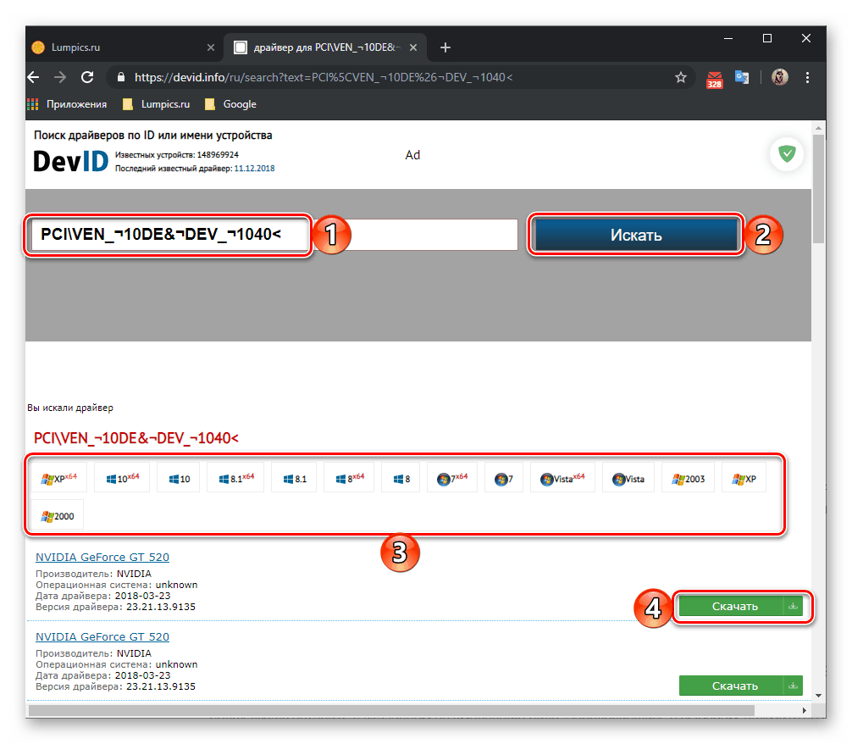Open the second NVIDIA GeForce GT 520 link
The image size is (852, 744).
[102, 636]
